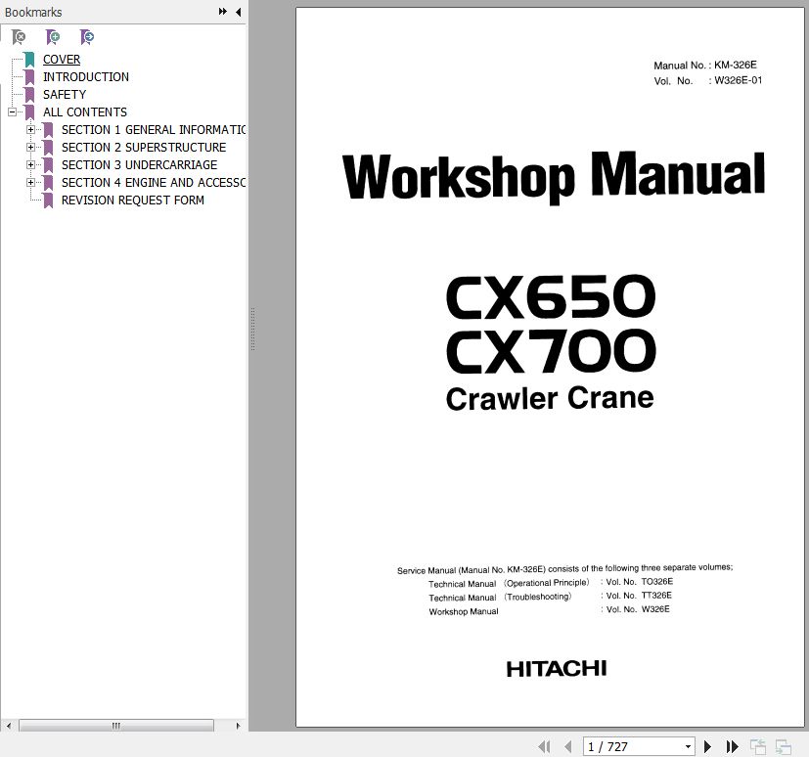The width and height of the screenshot is (809, 757).
Task: Click the SECTION 2 bookmark ribbon icon
Action: coord(48,148)
